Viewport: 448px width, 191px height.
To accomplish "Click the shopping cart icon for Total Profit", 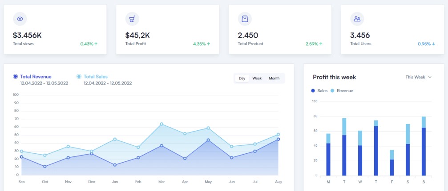I will [132, 19].
